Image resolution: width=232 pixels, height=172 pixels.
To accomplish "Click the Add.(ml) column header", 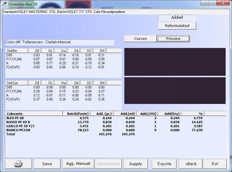I will click(x=125, y=114).
